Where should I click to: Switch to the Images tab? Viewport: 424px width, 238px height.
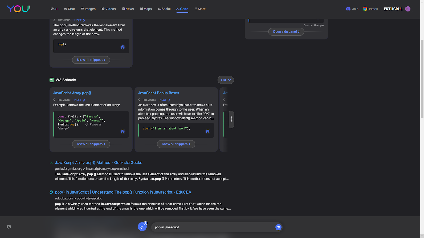tap(88, 9)
